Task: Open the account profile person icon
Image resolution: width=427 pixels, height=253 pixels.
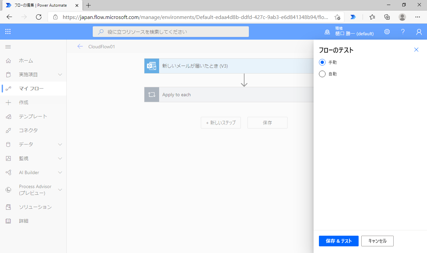Action: 419,32
